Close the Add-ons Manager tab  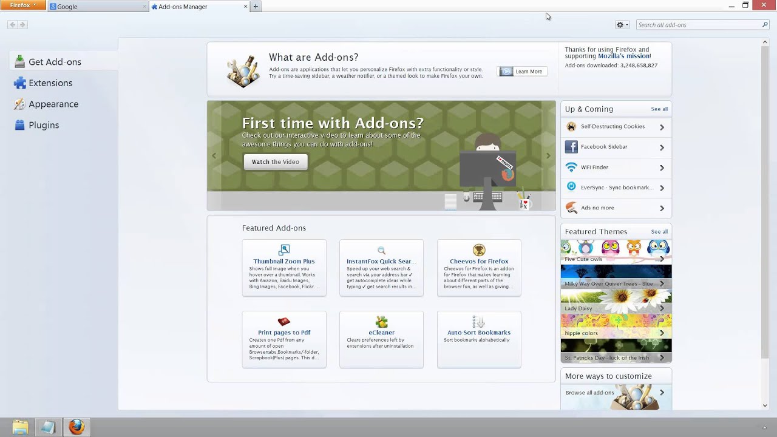pyautogui.click(x=245, y=7)
